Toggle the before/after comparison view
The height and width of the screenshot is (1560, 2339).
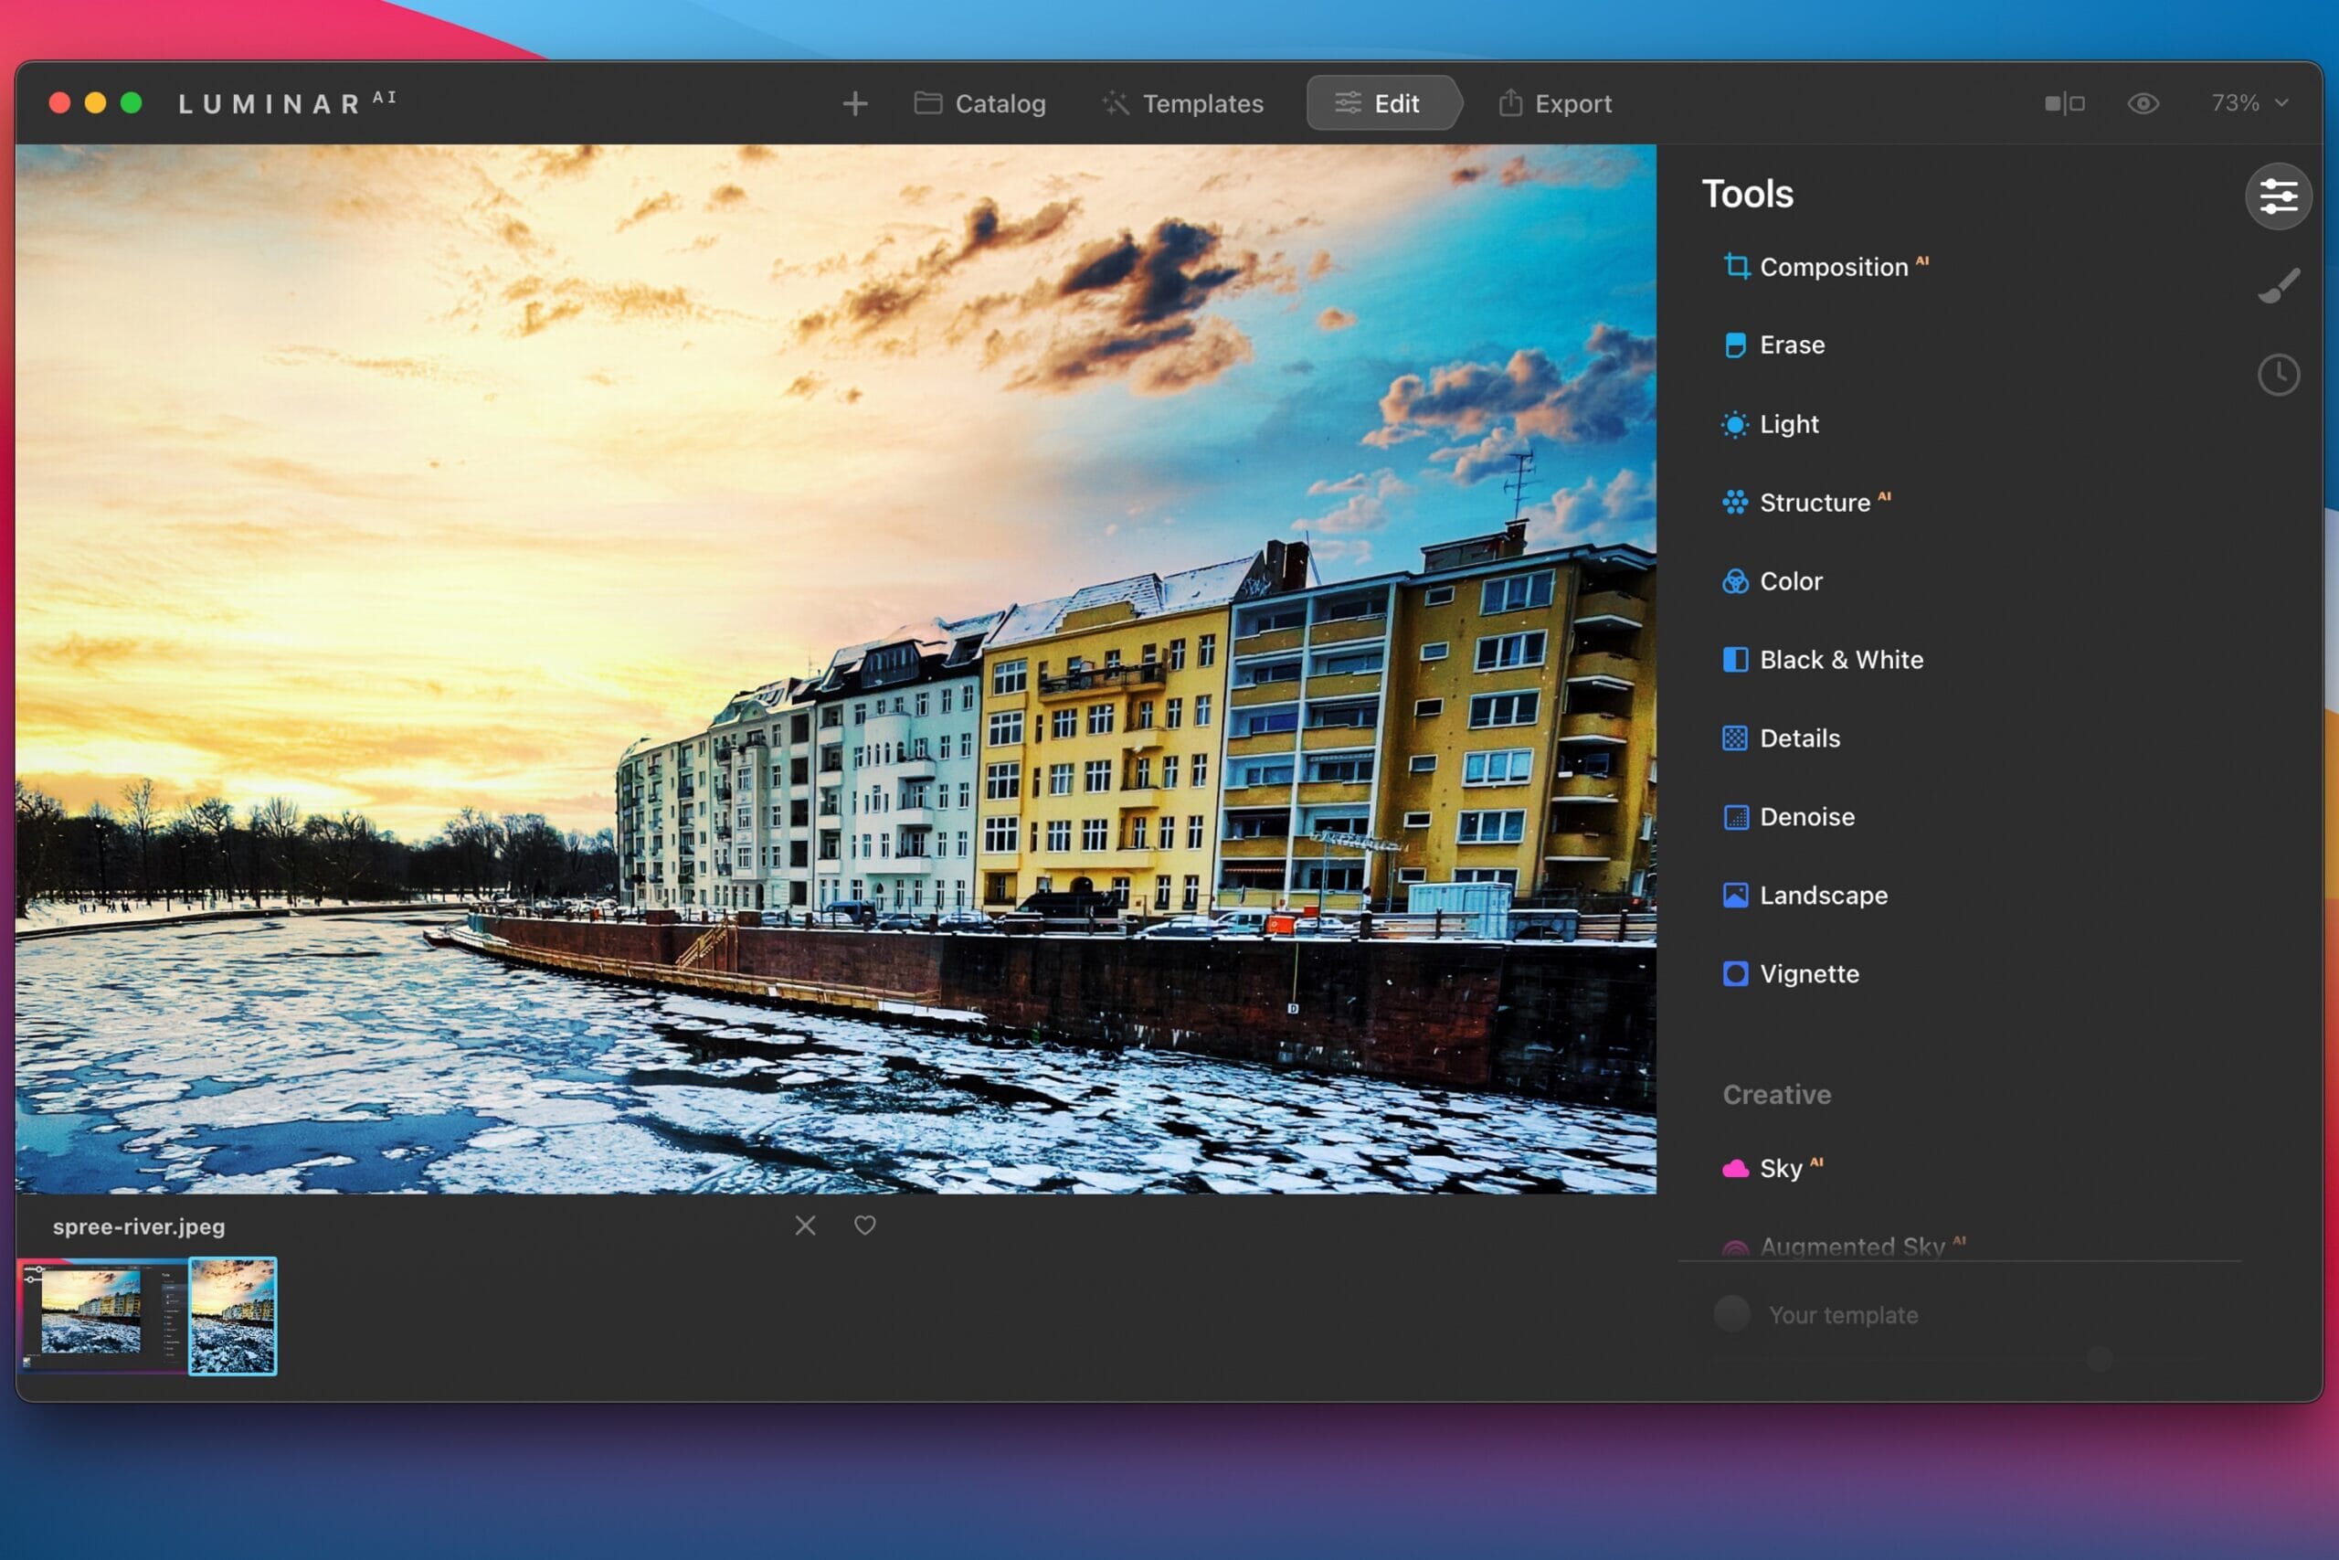[x=2062, y=102]
